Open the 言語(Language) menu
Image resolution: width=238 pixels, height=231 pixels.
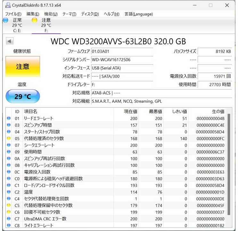[x=139, y=14]
